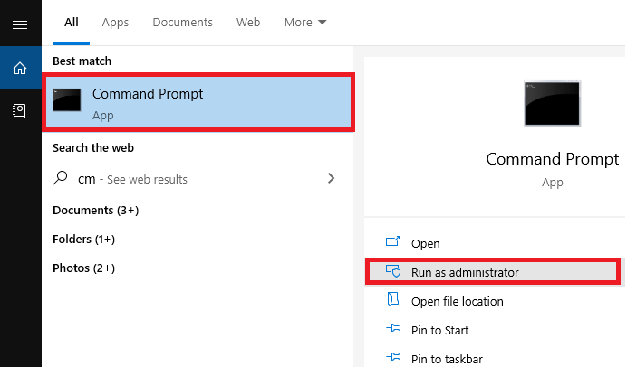
Task: Switch to the Documents tab
Action: [x=182, y=23]
